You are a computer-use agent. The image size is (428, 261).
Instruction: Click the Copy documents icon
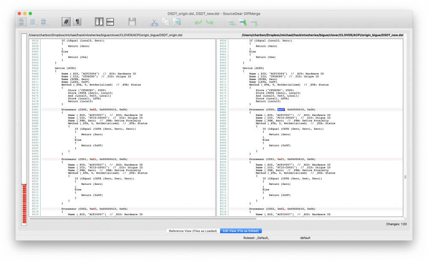tap(165, 22)
